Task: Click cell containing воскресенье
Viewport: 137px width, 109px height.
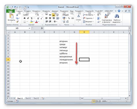Action: (x=64, y=57)
